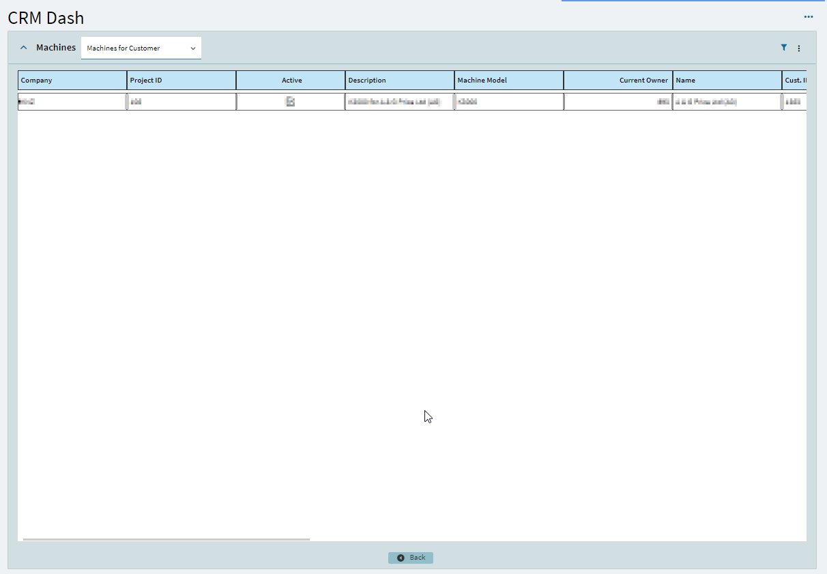
Task: Collapse the Machines section chevron
Action: [x=24, y=48]
